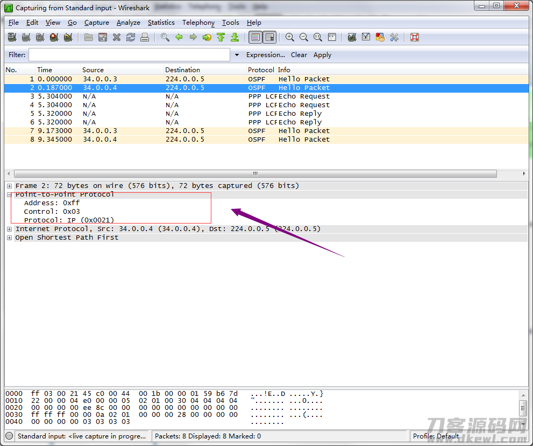Toggle packet list colorize button

(255, 37)
